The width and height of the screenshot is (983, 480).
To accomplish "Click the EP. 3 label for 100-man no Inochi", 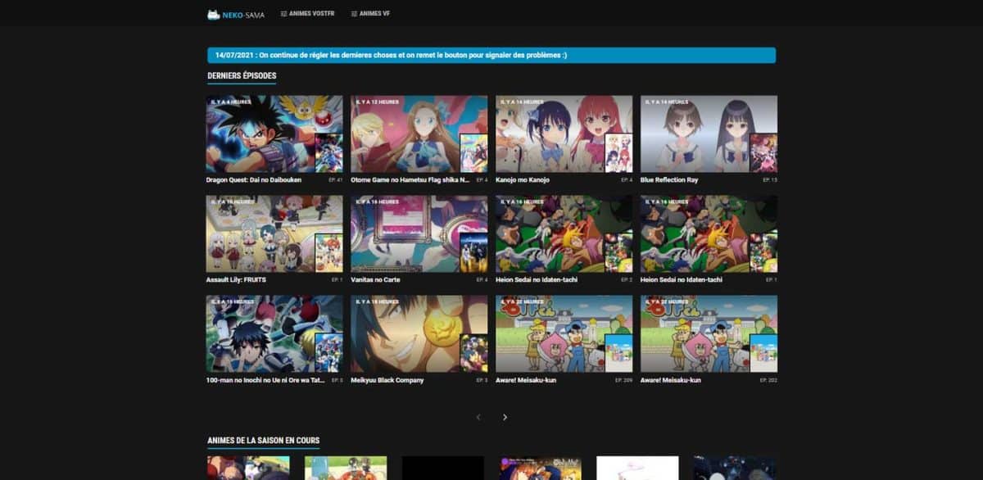I will point(337,380).
